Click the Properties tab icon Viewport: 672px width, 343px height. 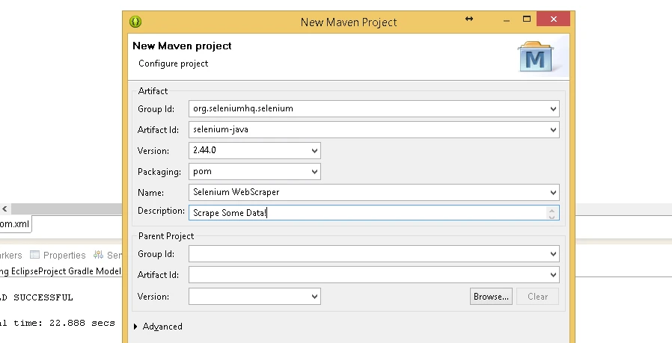[x=34, y=256]
